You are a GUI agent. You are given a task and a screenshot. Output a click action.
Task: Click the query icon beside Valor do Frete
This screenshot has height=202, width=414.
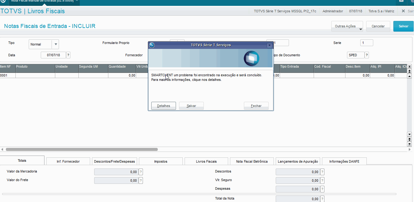(141, 180)
